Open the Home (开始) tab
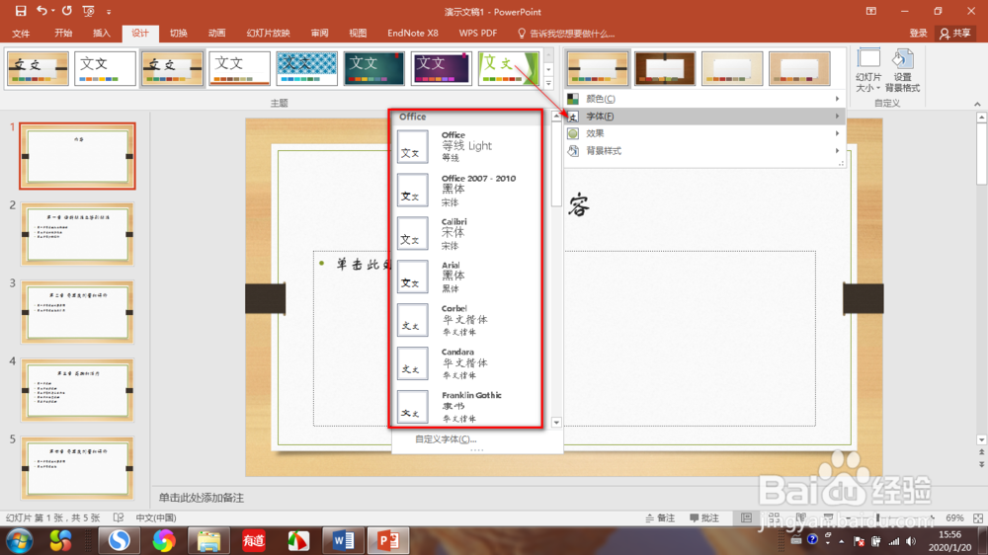This screenshot has height=555, width=988. click(x=63, y=34)
